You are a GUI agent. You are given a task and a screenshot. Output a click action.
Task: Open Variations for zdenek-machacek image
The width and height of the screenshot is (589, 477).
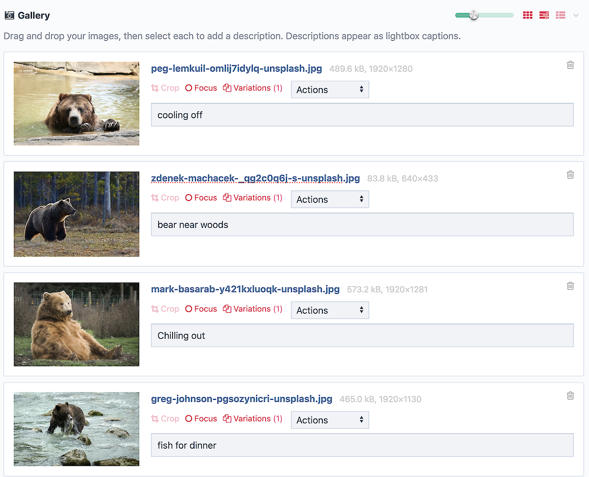coord(252,197)
